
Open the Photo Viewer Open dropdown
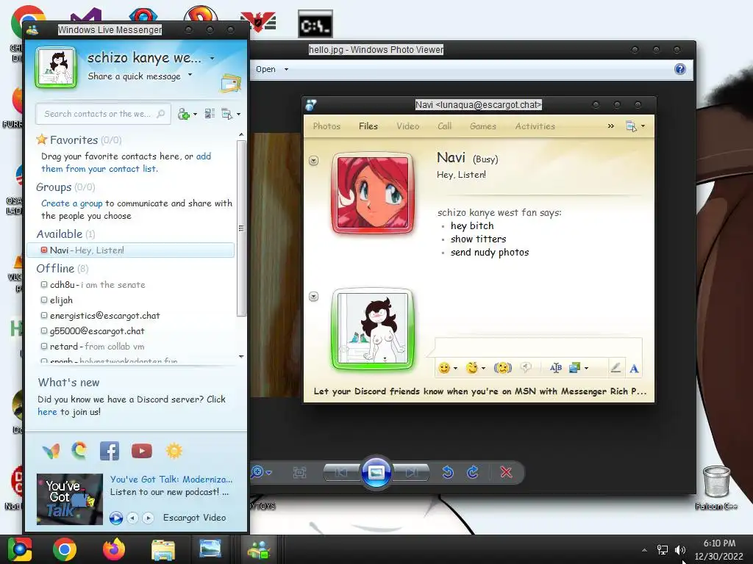click(272, 69)
